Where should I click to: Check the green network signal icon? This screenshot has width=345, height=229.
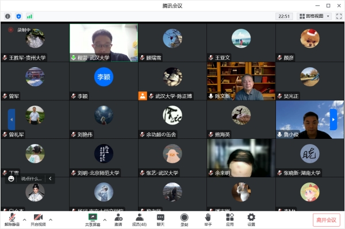click(x=29, y=16)
